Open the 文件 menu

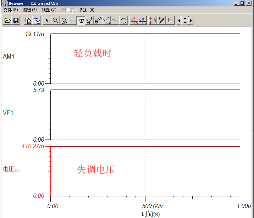[x=10, y=10]
